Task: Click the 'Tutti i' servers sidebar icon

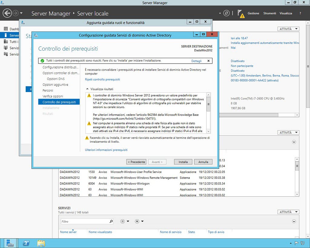Action: coord(6,41)
